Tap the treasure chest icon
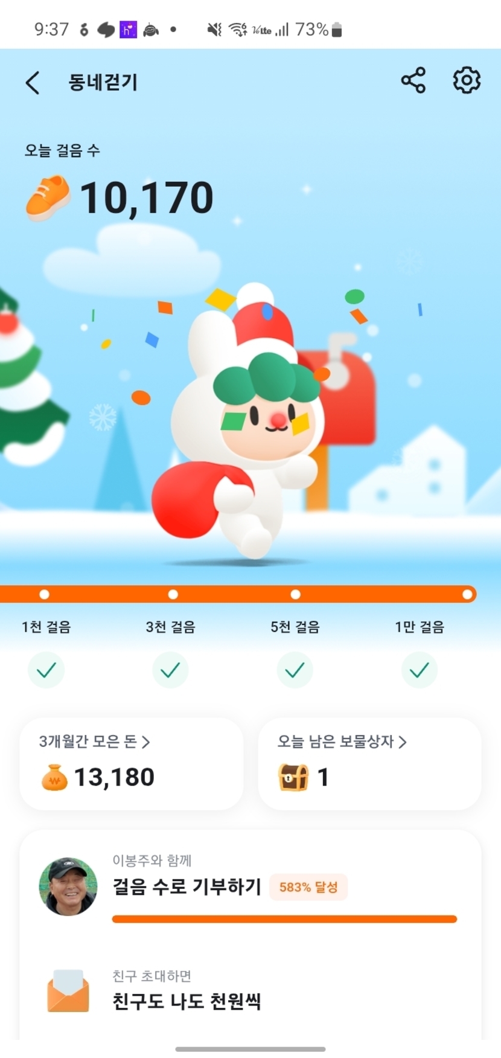This screenshot has width=501, height=1058. pos(293,777)
